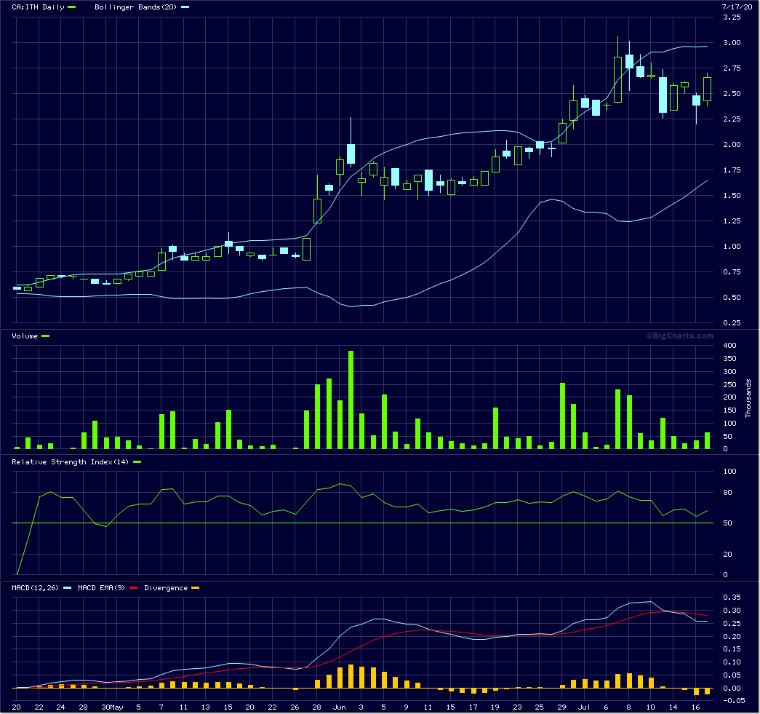
Task: Click the 3.25 price axis value
Action: pos(732,17)
